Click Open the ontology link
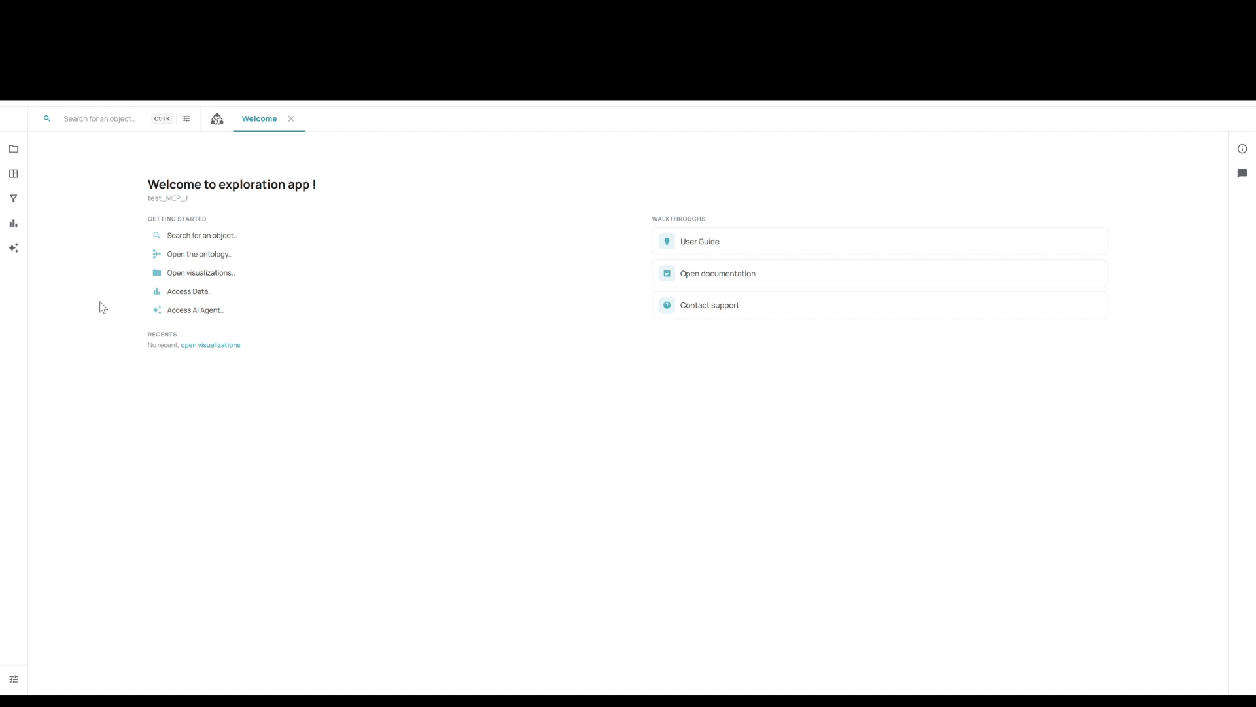This screenshot has width=1256, height=707. 199,255
